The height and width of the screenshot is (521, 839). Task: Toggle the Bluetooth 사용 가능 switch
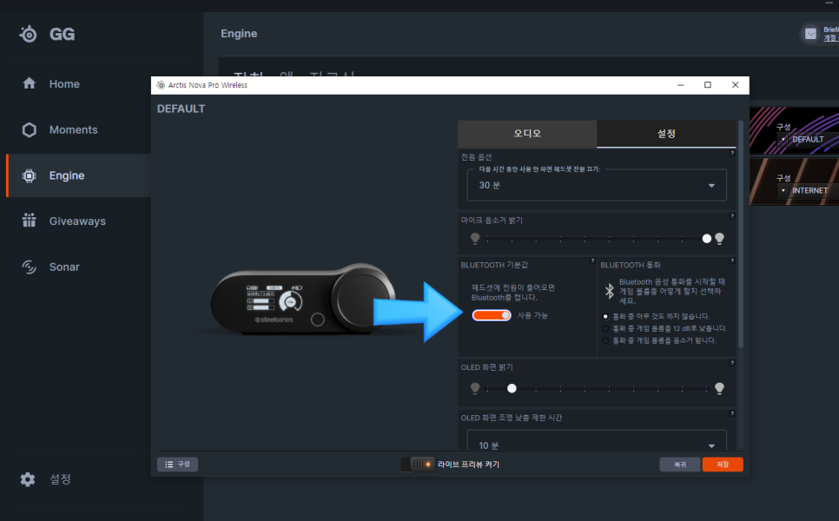(x=492, y=315)
